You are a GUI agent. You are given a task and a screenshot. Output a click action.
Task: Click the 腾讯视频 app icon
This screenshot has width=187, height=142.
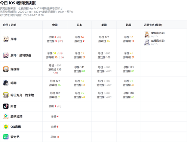[6, 116]
